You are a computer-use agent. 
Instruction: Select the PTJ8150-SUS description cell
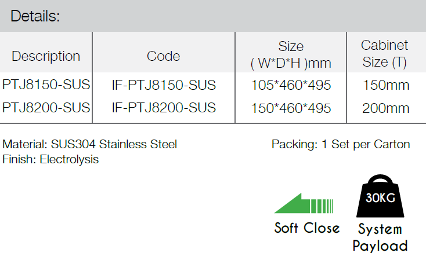click(x=46, y=85)
